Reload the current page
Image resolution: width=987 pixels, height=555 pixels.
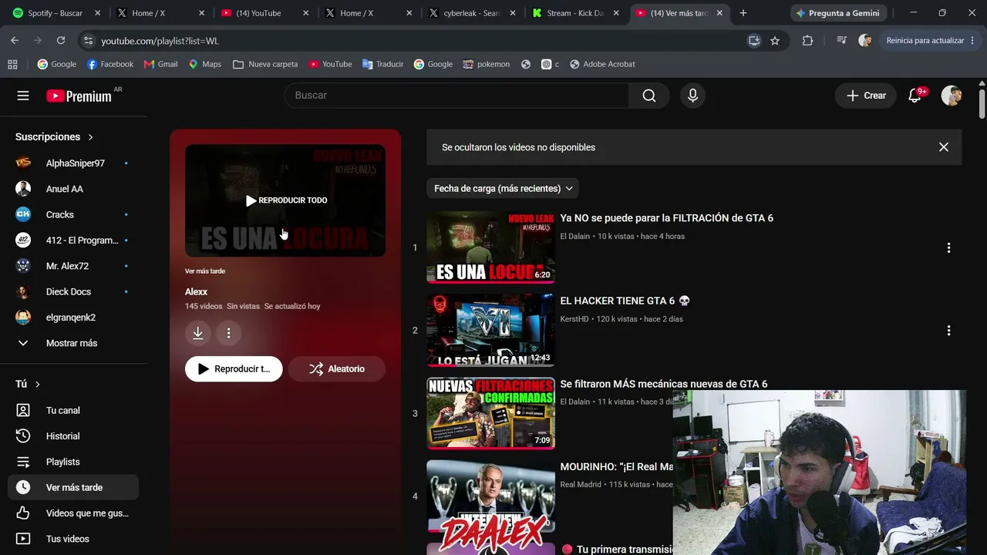click(x=61, y=40)
